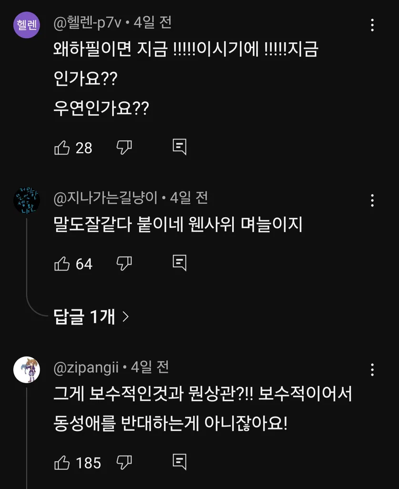Screen dimensions: 399x489
Task: Reply to the @지나가는길냥이 comment
Action: tap(180, 263)
